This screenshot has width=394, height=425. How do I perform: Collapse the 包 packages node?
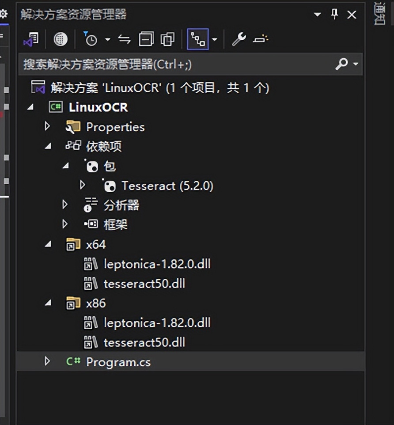tap(65, 166)
